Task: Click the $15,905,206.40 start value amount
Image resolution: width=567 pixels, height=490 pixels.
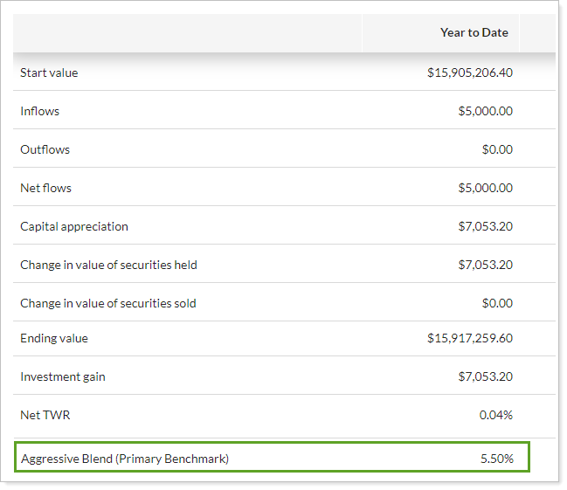Action: (470, 72)
